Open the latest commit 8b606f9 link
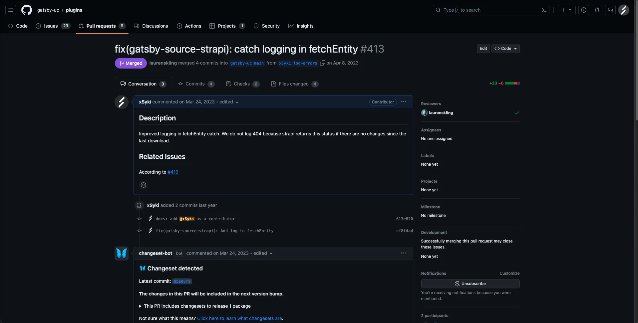The image size is (638, 323). click(182, 281)
